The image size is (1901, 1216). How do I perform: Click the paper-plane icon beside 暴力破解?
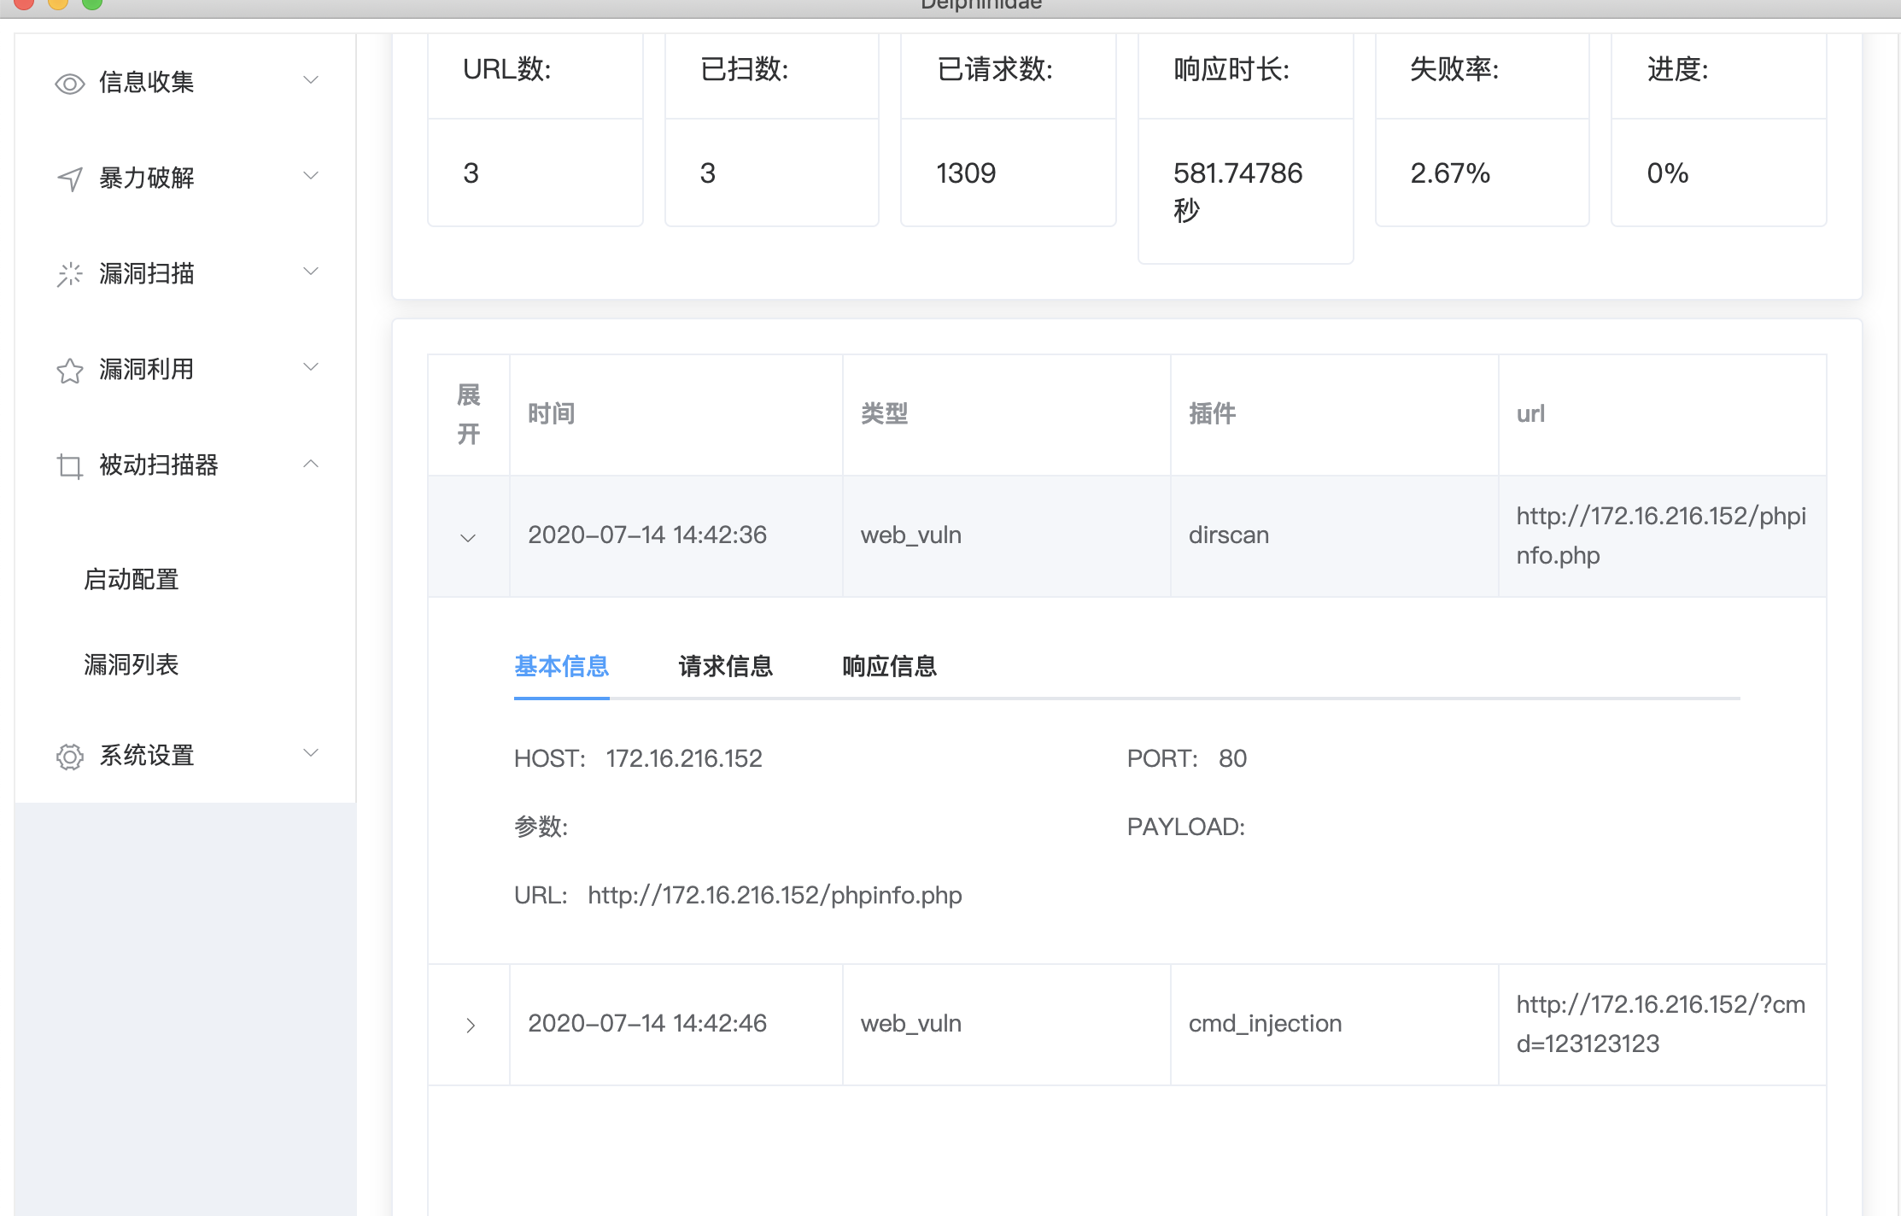70,178
